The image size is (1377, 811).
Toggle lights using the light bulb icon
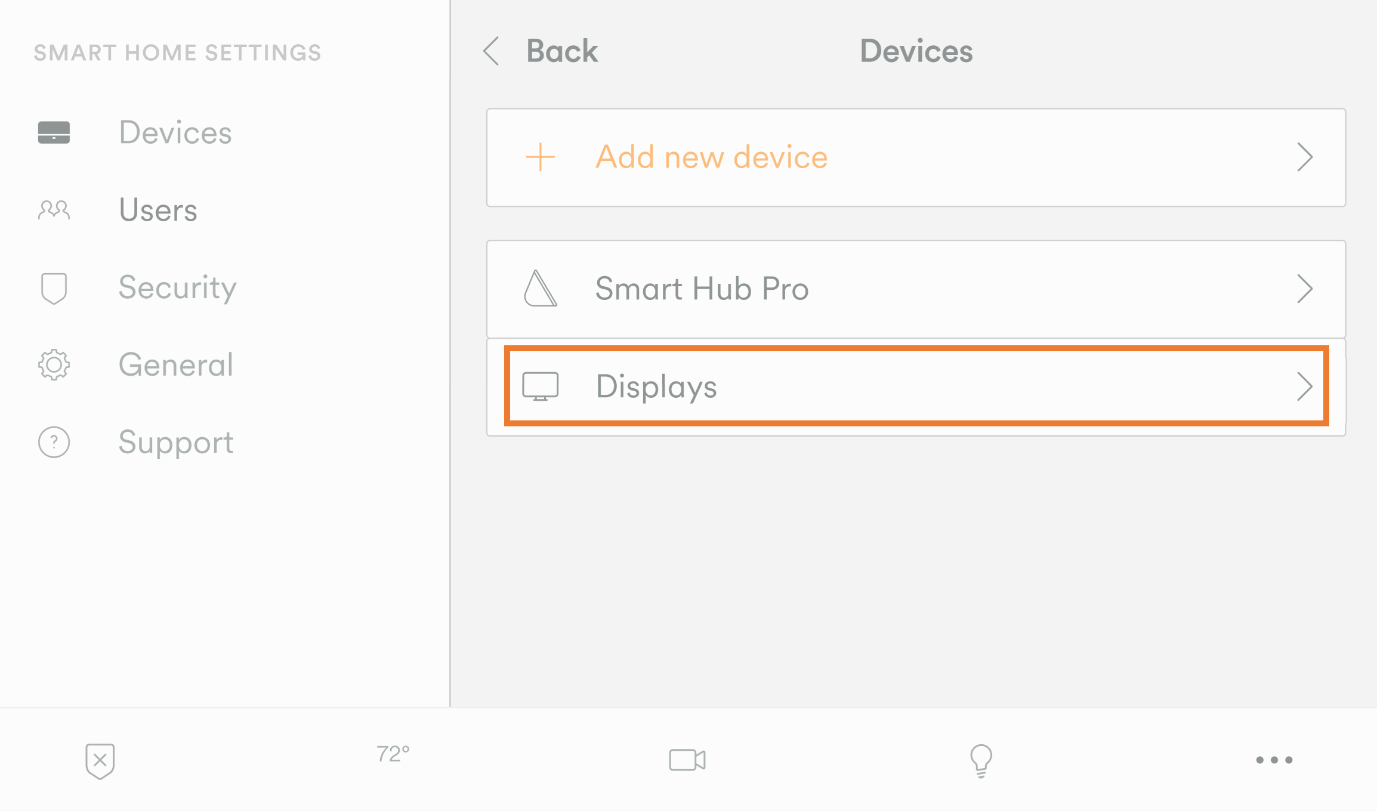[980, 760]
